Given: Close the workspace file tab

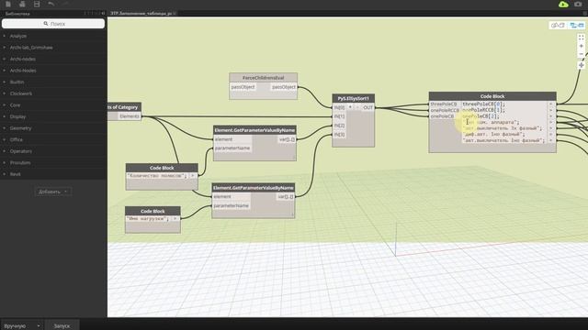Looking at the screenshot, I should (175, 13).
